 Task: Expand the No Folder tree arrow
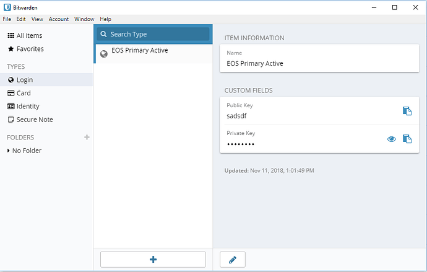[9, 151]
